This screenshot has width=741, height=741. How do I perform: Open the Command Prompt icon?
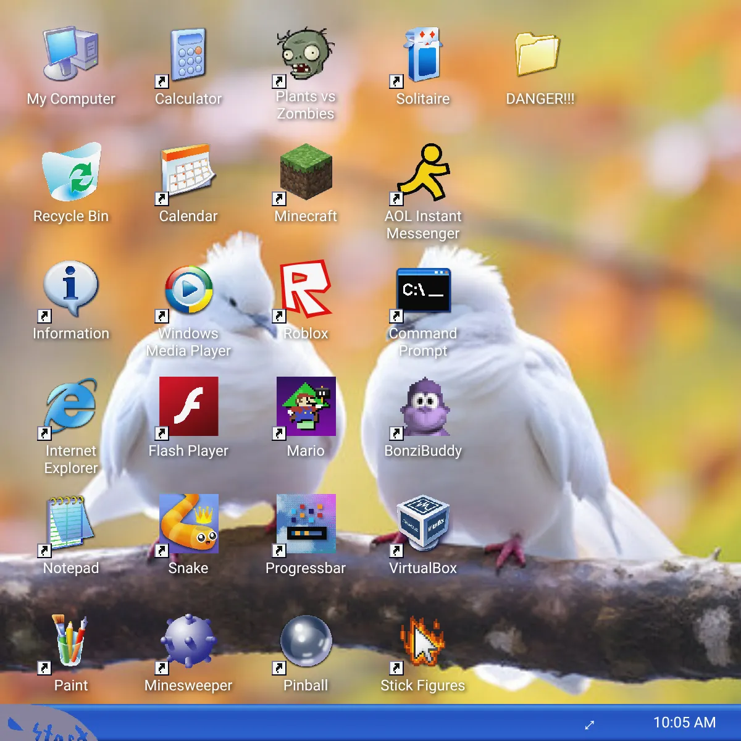click(x=423, y=289)
